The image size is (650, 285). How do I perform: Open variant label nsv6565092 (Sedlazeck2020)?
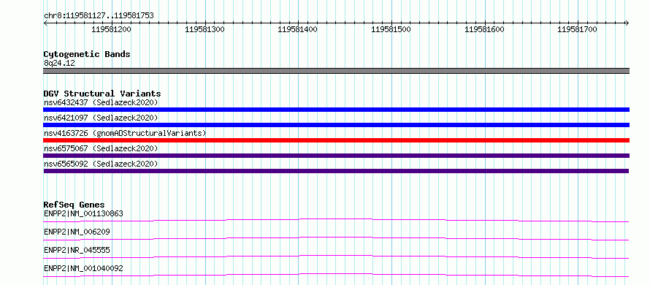pyautogui.click(x=101, y=164)
